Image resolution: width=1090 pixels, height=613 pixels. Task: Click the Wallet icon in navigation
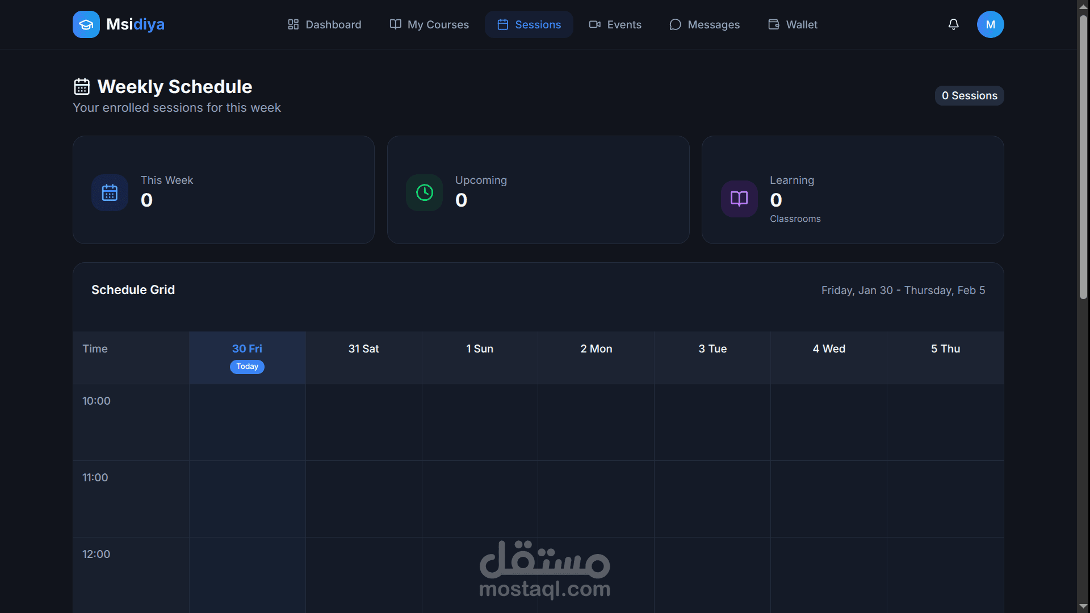(773, 24)
